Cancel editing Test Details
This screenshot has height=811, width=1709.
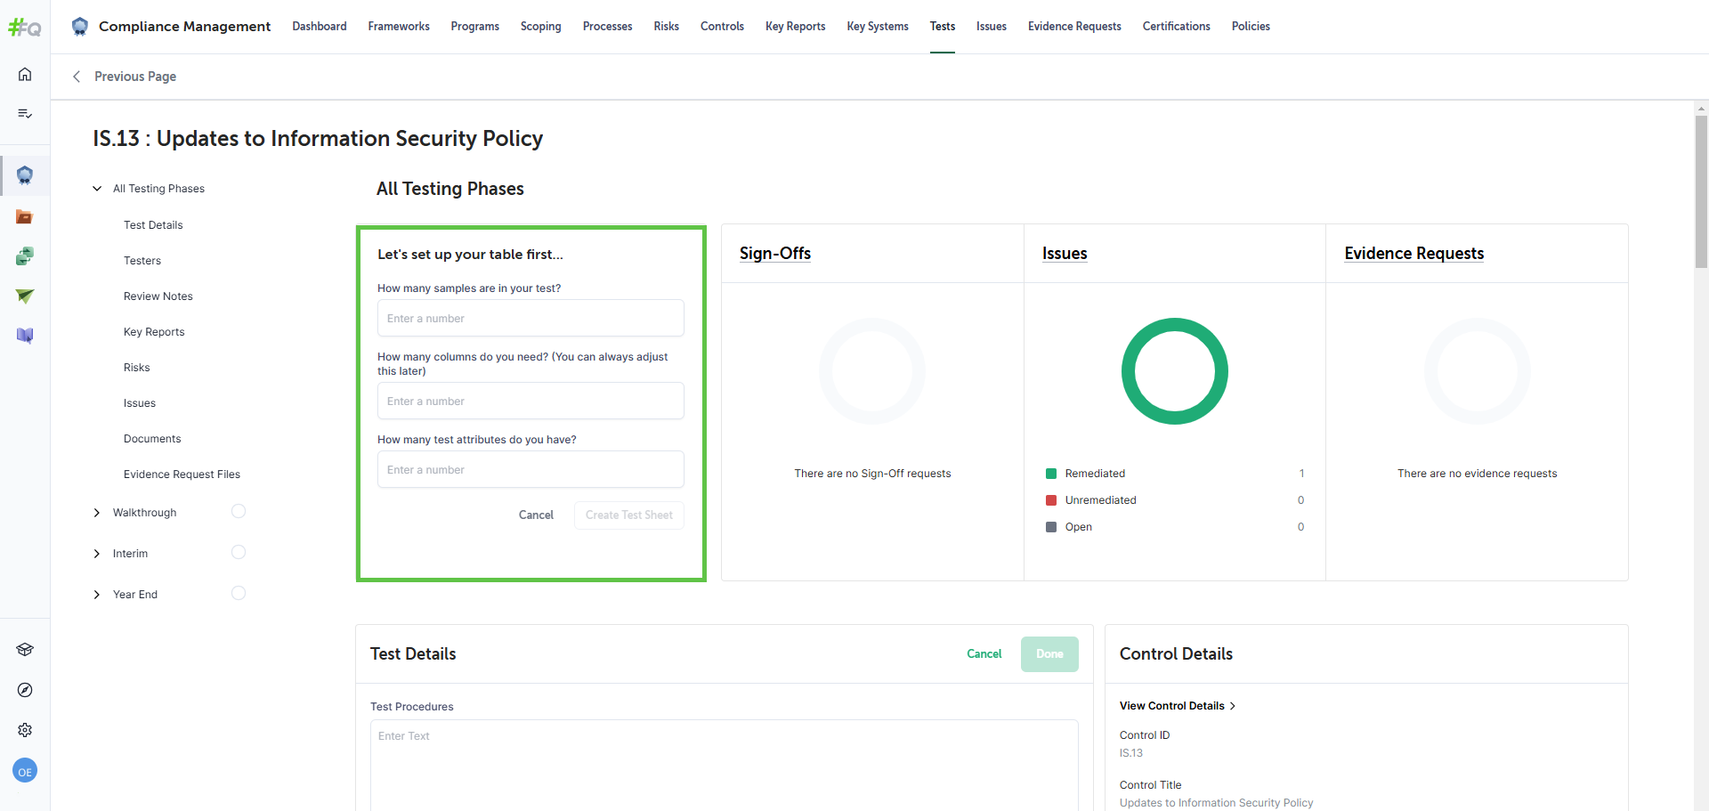984,654
